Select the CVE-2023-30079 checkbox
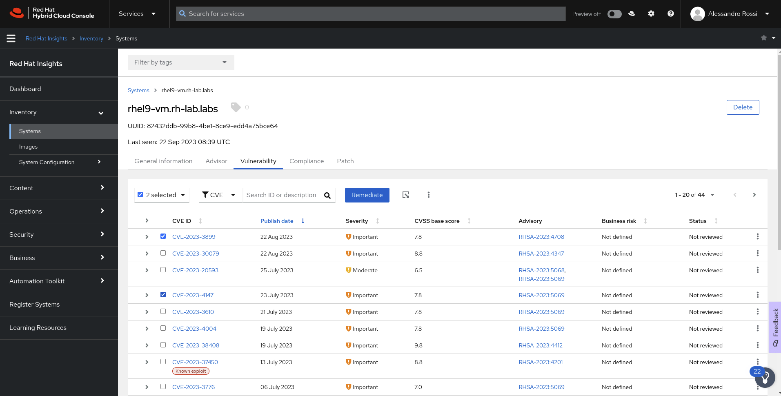This screenshot has width=781, height=396. pos(163,253)
